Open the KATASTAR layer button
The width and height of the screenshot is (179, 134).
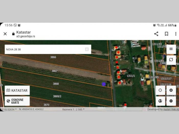(x=17, y=90)
